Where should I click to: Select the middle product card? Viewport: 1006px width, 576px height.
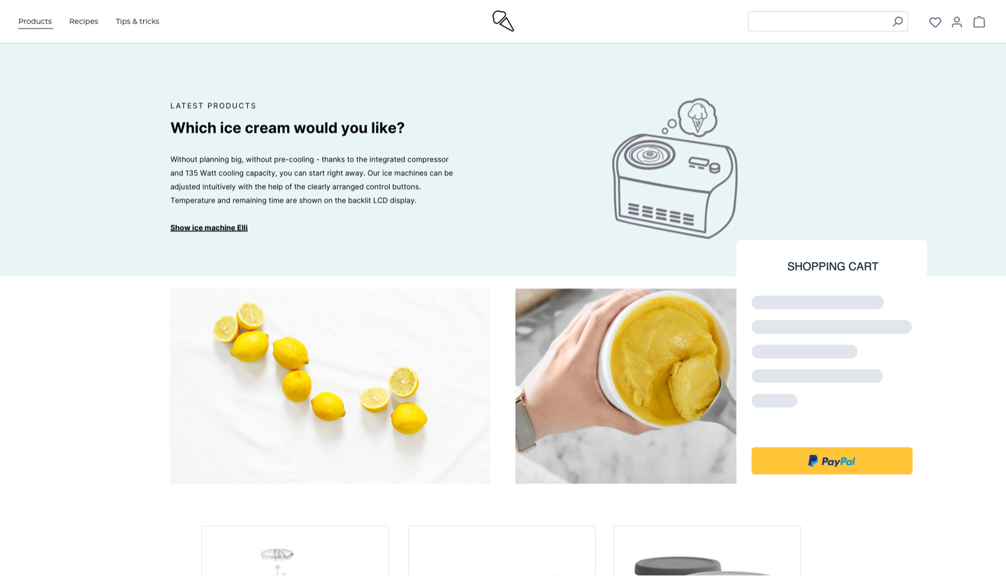coord(502,551)
